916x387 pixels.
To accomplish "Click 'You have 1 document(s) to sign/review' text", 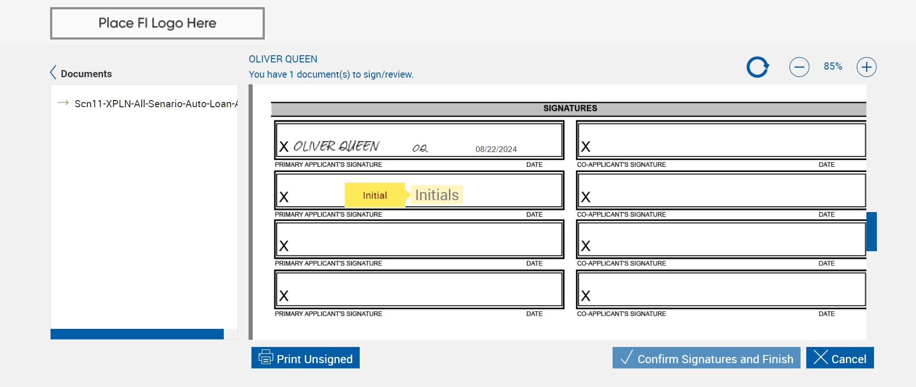I will click(331, 74).
